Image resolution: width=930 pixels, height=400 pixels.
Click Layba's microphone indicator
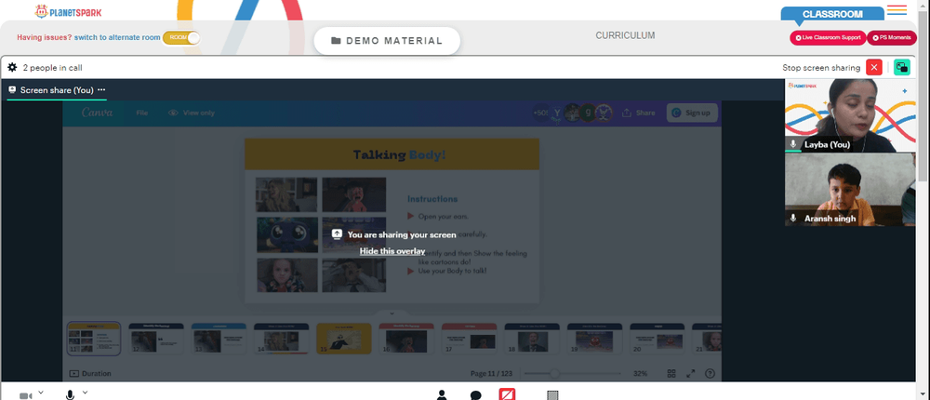pos(793,144)
